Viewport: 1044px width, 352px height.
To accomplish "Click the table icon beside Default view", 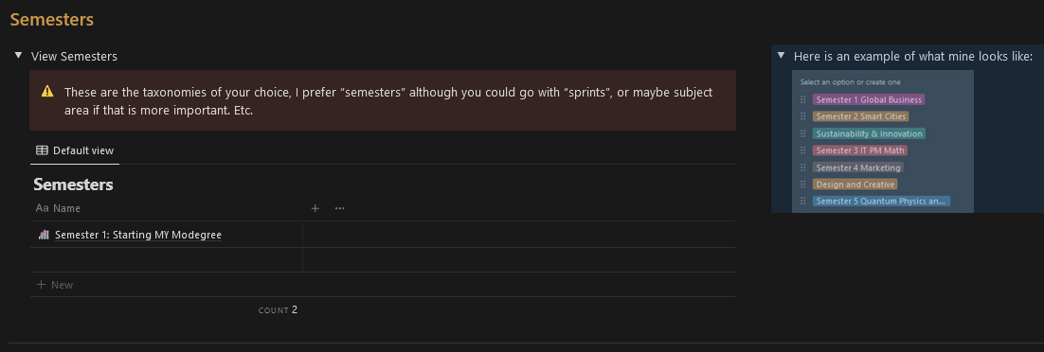I will tap(42, 150).
